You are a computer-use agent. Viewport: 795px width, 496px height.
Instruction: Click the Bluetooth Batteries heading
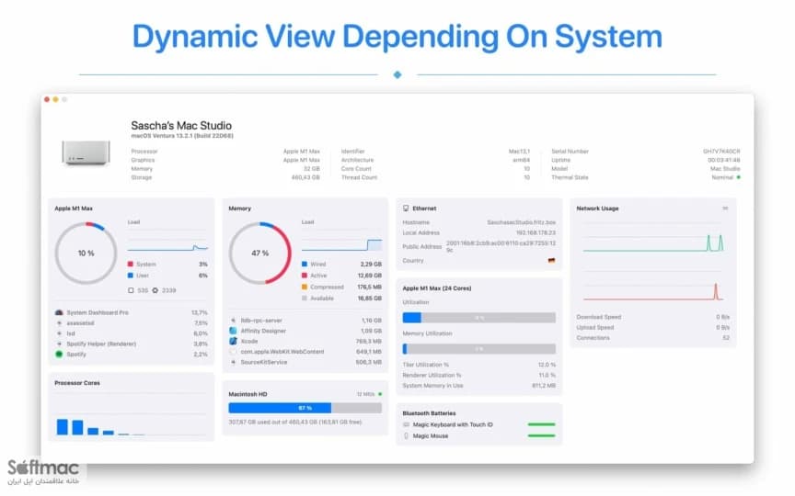point(429,413)
